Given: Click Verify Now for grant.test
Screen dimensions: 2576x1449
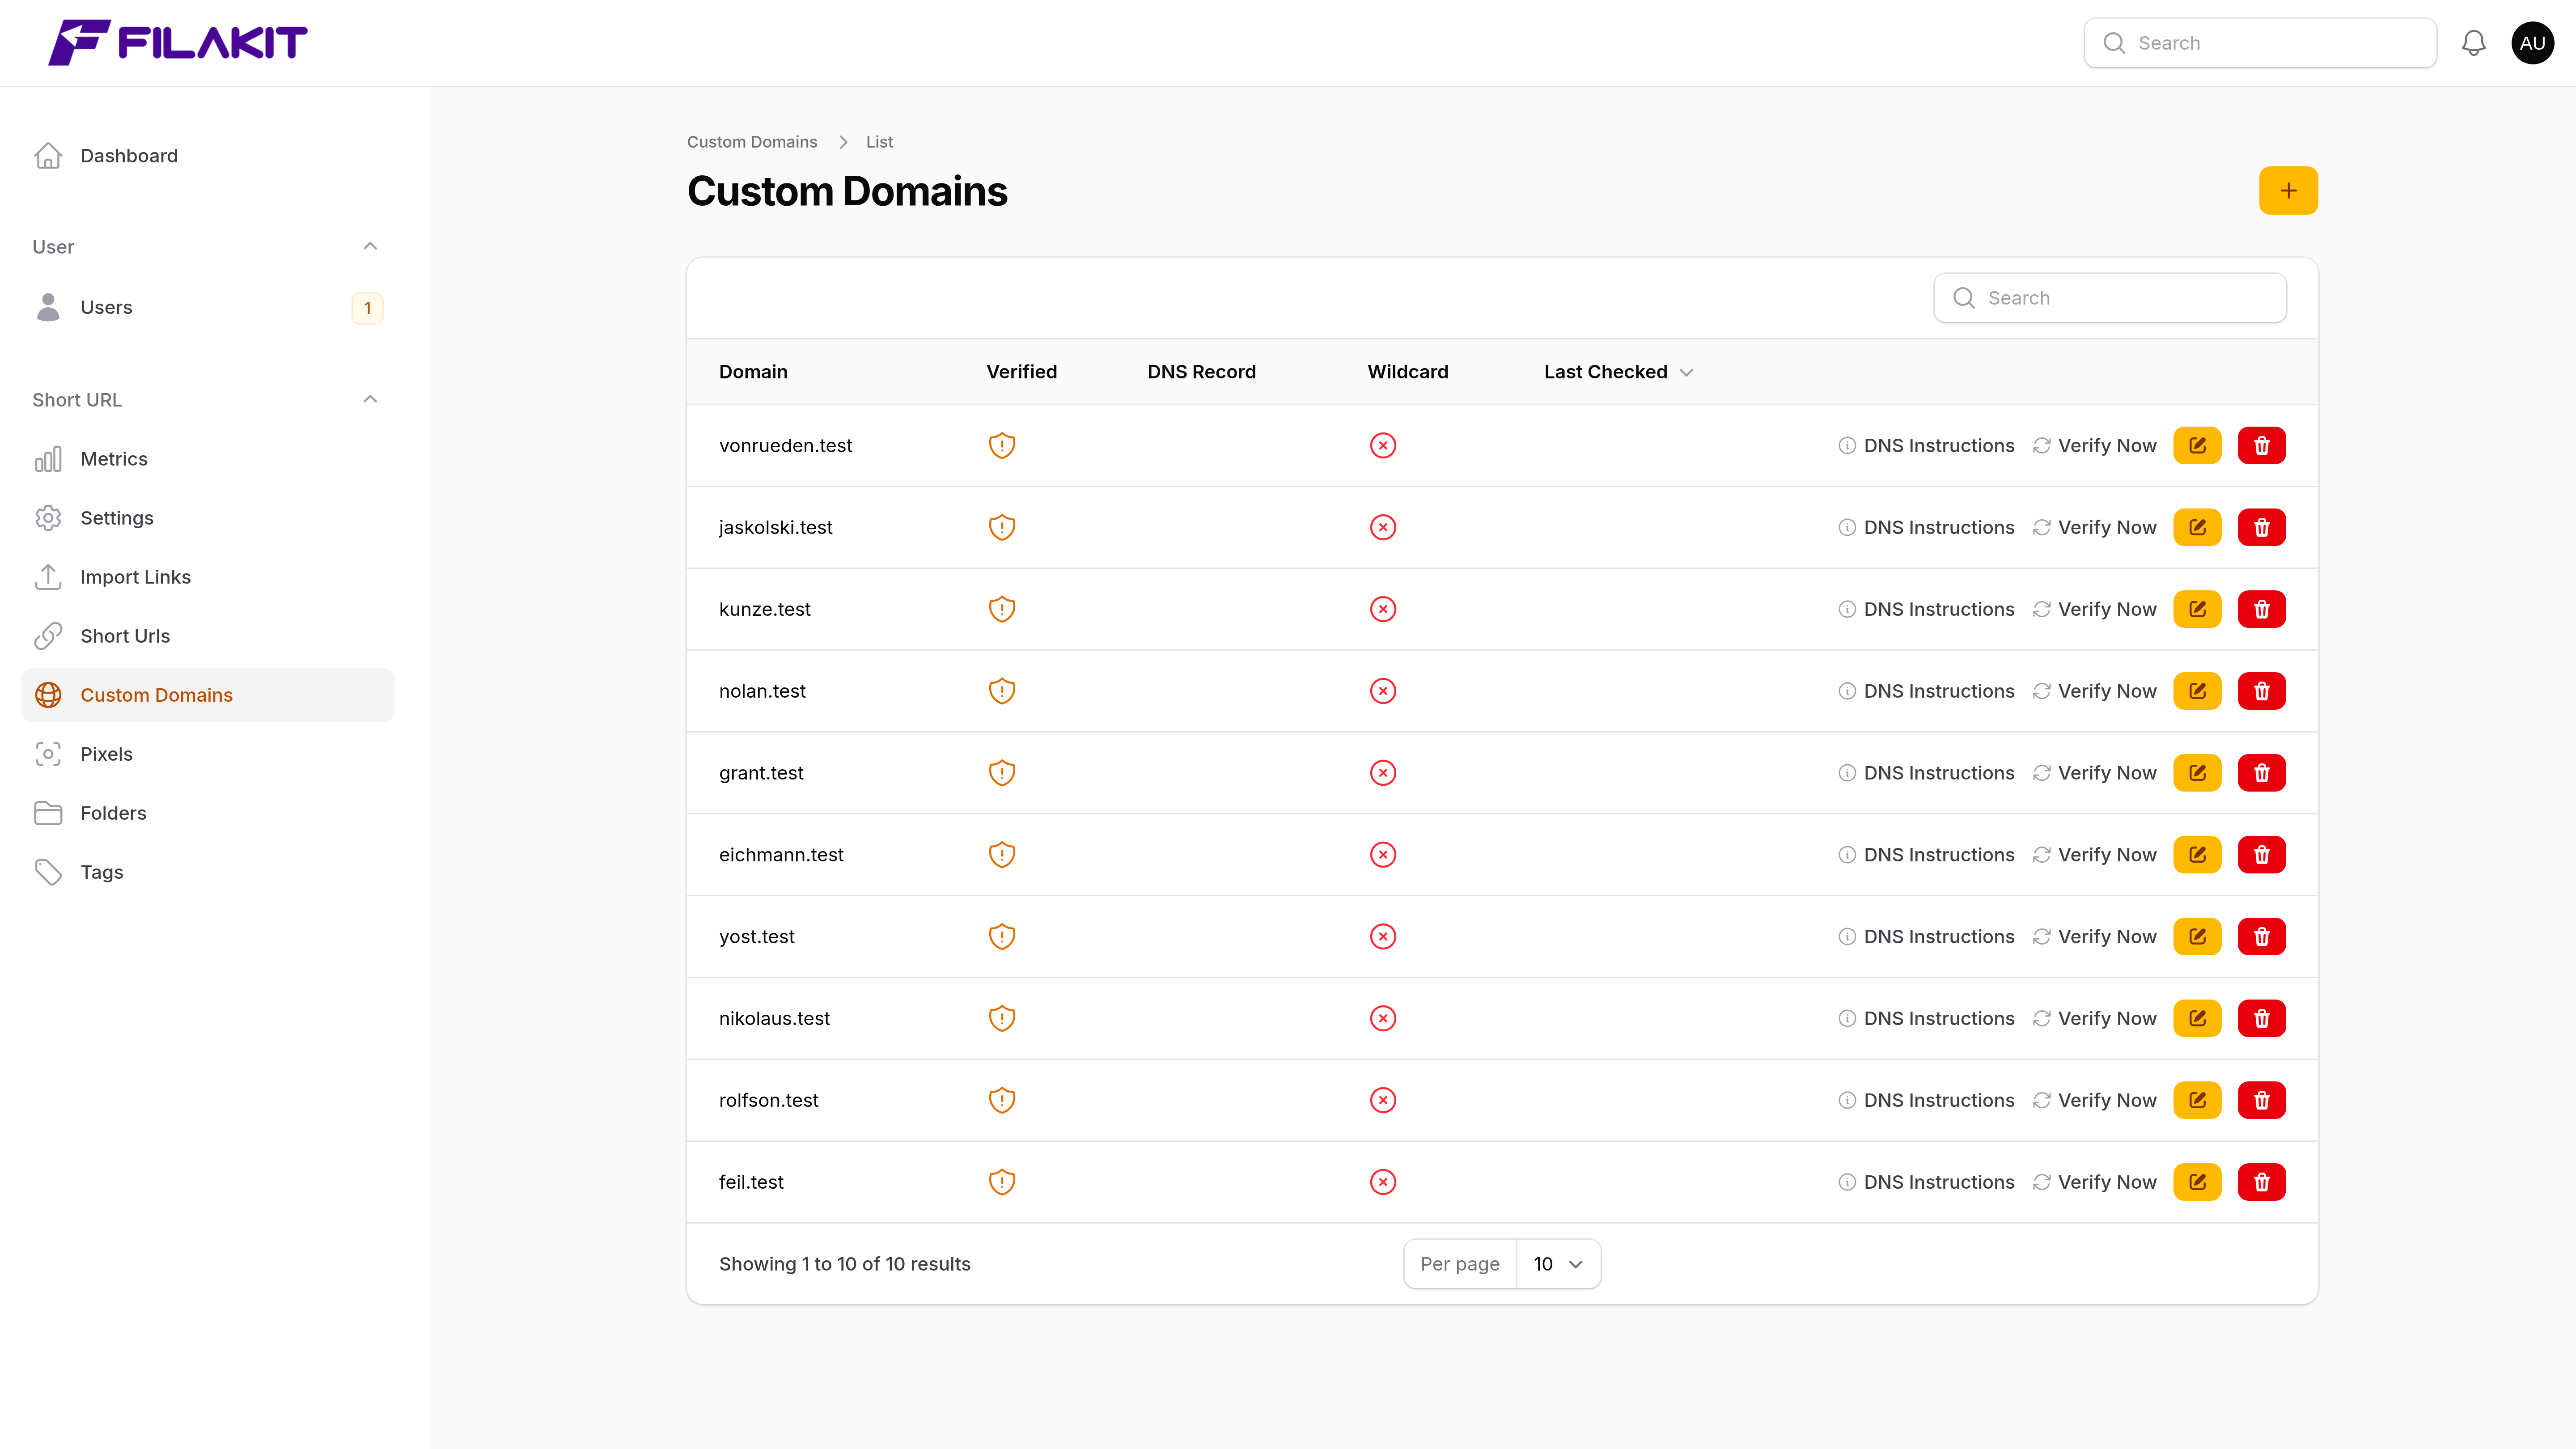Looking at the screenshot, I should pos(2094,773).
